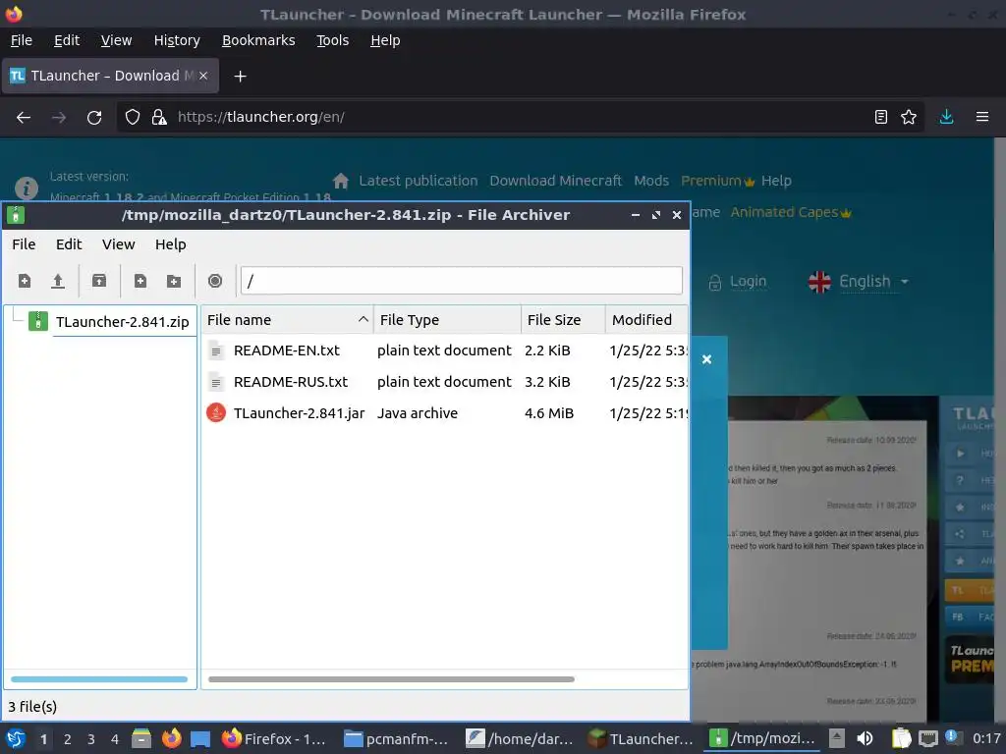1006x754 pixels.
Task: Click the Latest publication link
Action: point(419,181)
